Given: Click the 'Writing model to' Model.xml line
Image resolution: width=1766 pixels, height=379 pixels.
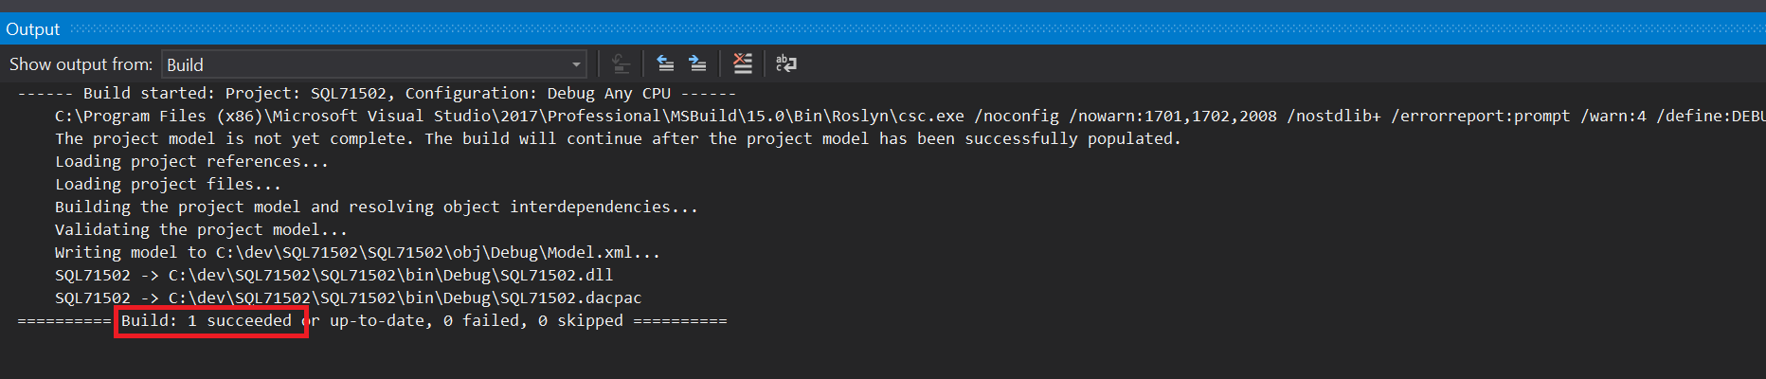Looking at the screenshot, I should point(357,252).
